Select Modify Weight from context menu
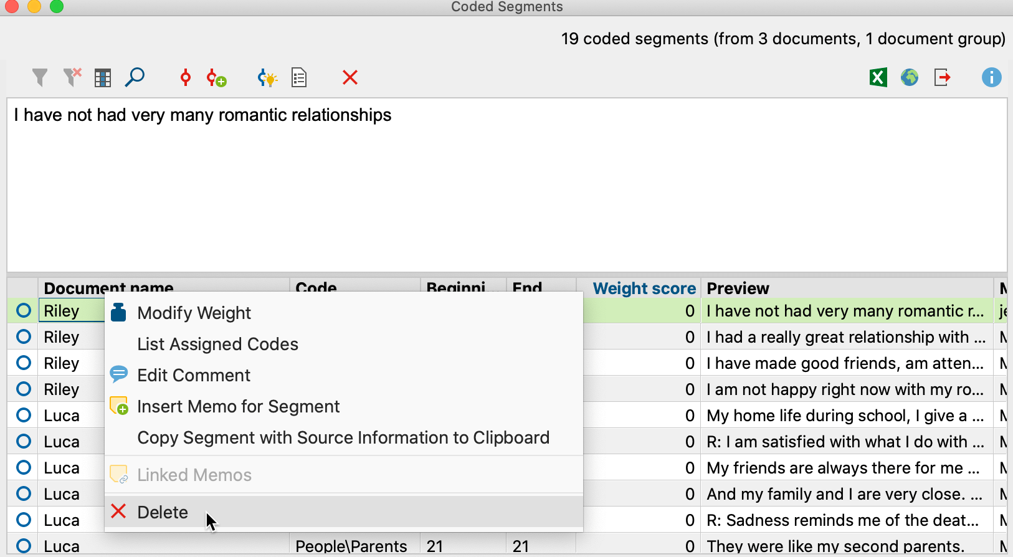 [x=344, y=313]
